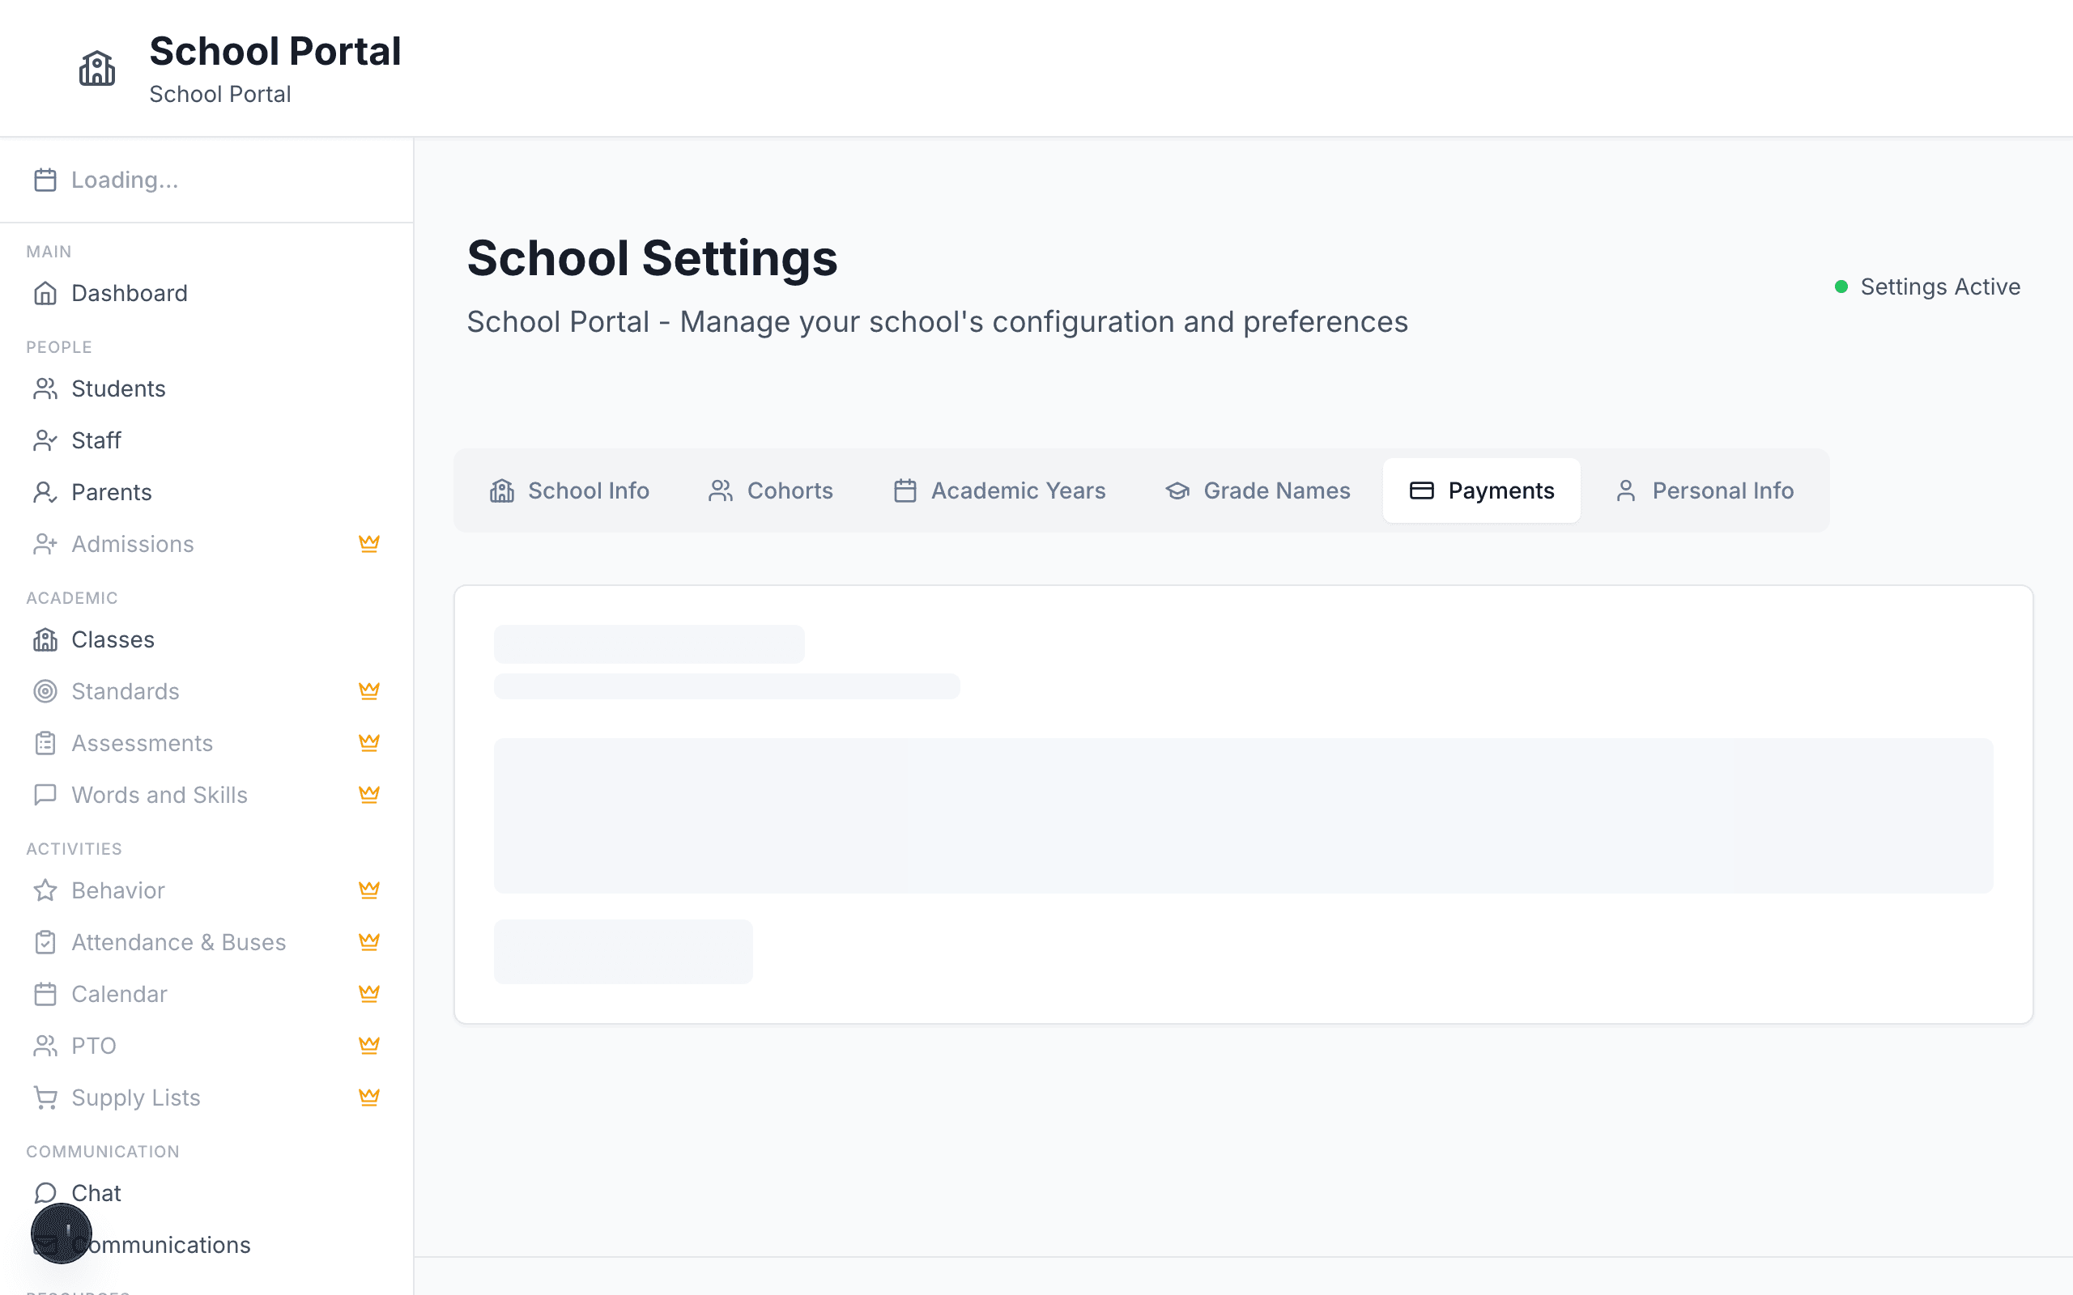Open the Cohorts settings tab

point(771,490)
